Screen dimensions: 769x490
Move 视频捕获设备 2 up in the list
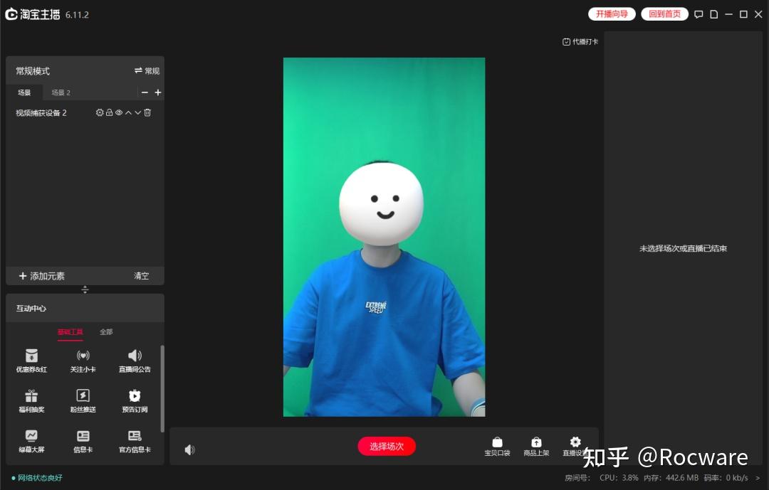(128, 112)
